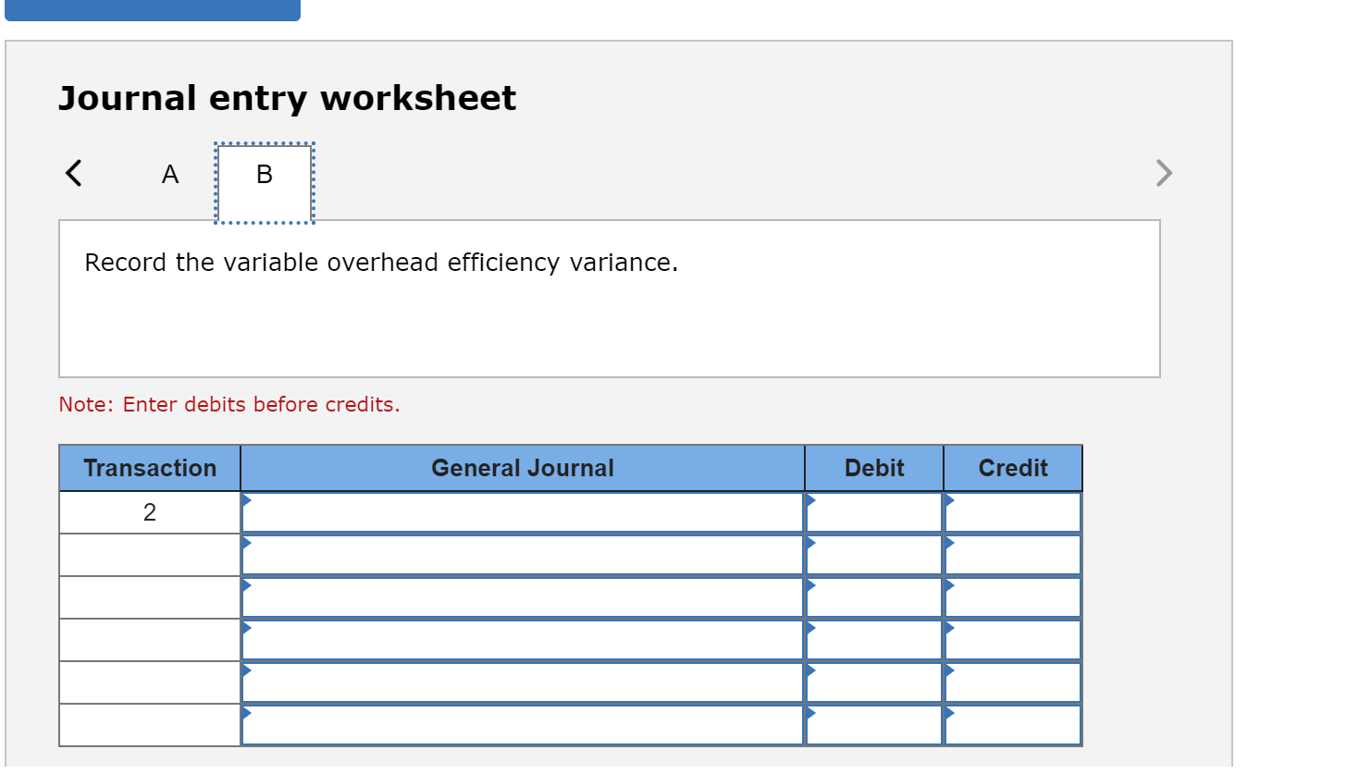Viewport: 1371px width, 774px height.
Task: Click Credit field in last row
Action: pyautogui.click(x=1013, y=725)
